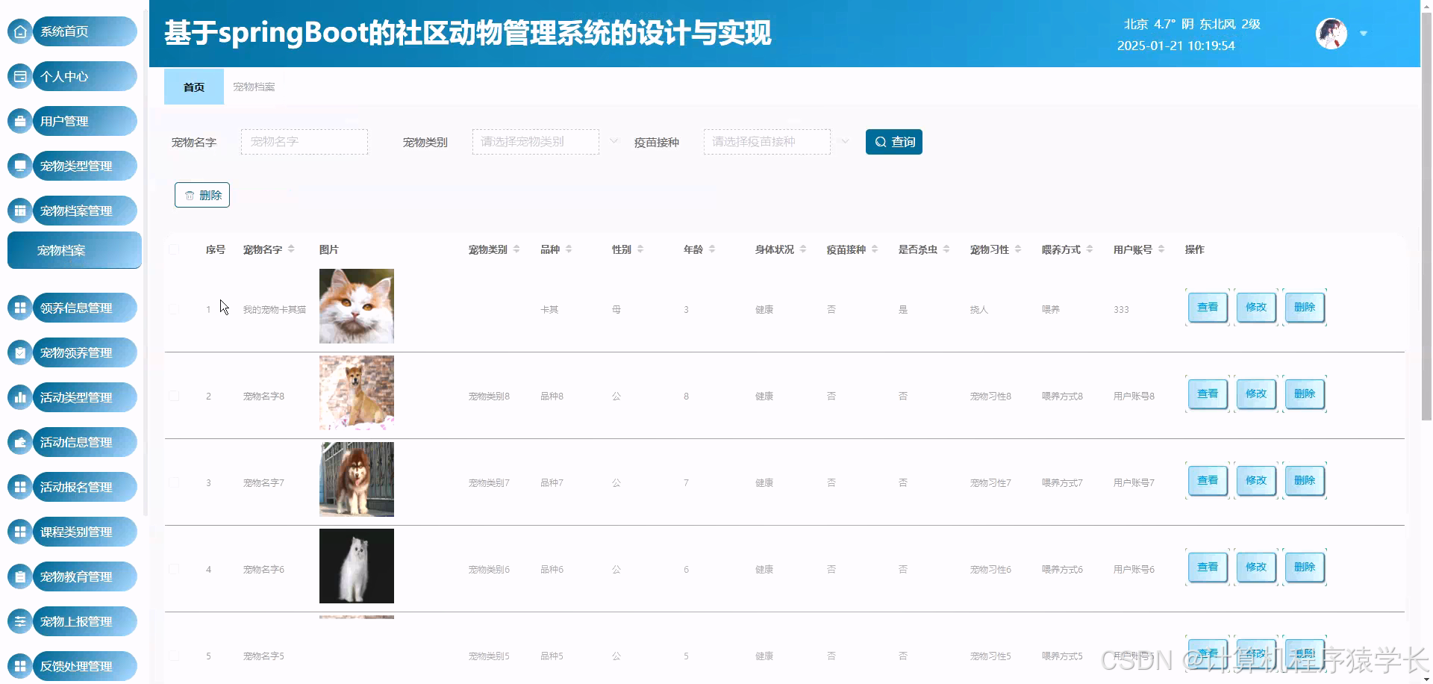Check the checkbox for 宠物名字8 row
1433x684 pixels.
pos(174,396)
